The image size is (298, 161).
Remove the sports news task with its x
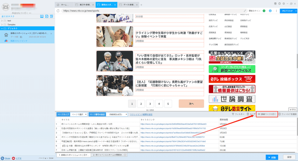tap(51, 33)
